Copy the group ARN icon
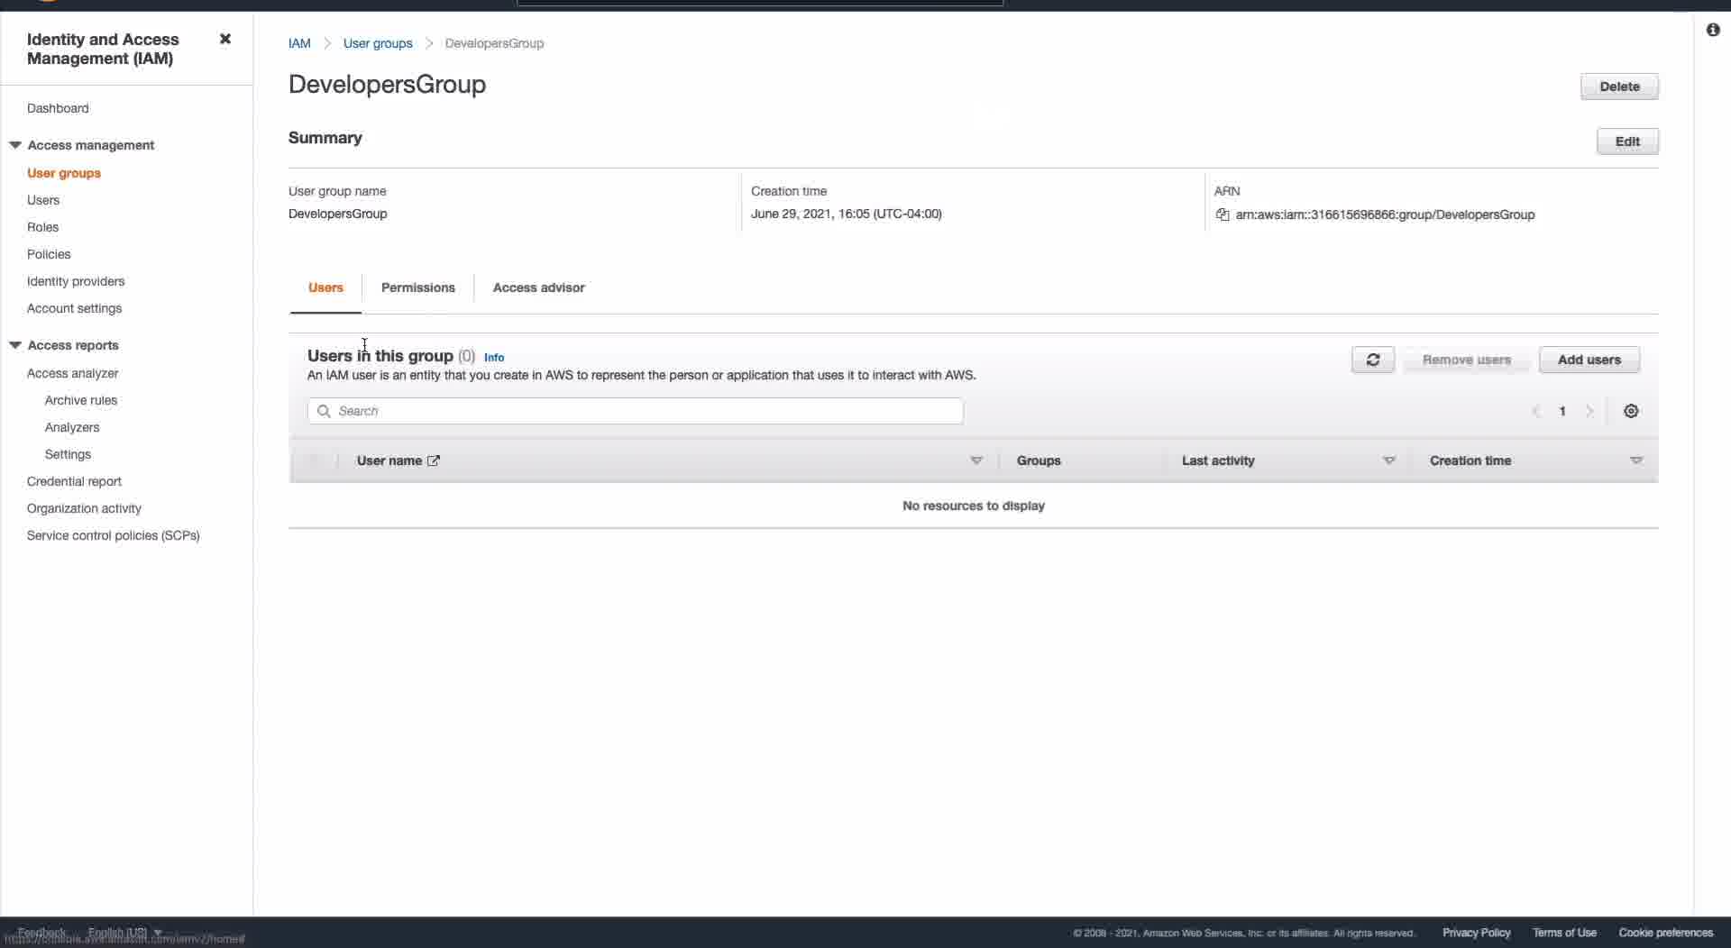The image size is (1731, 948). click(x=1223, y=214)
